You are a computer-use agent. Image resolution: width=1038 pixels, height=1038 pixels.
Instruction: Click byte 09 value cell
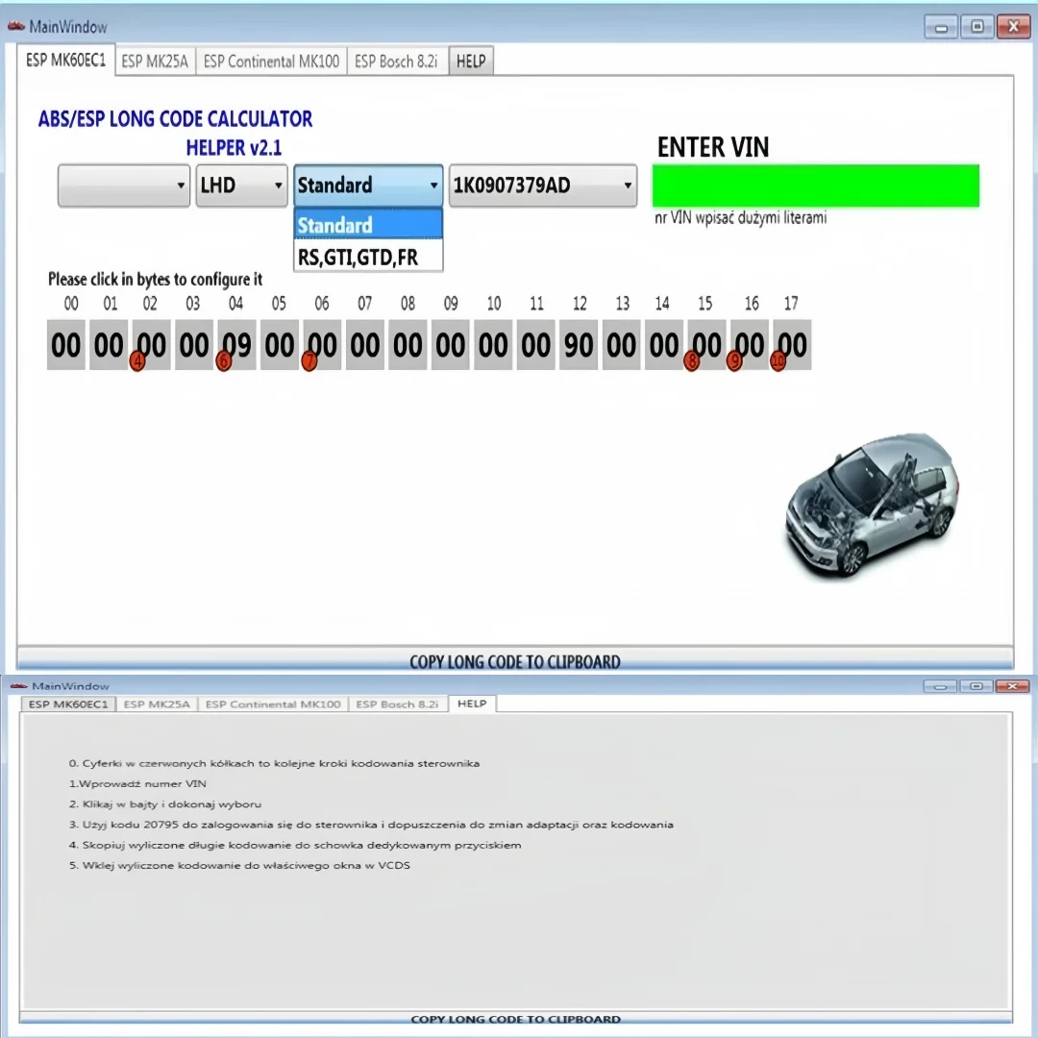[450, 345]
